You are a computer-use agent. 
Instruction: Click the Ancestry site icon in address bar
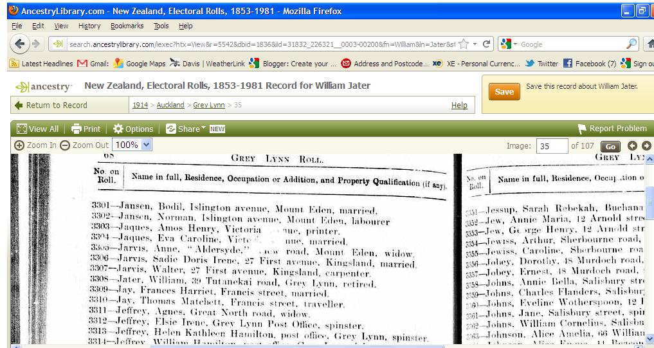pos(58,44)
